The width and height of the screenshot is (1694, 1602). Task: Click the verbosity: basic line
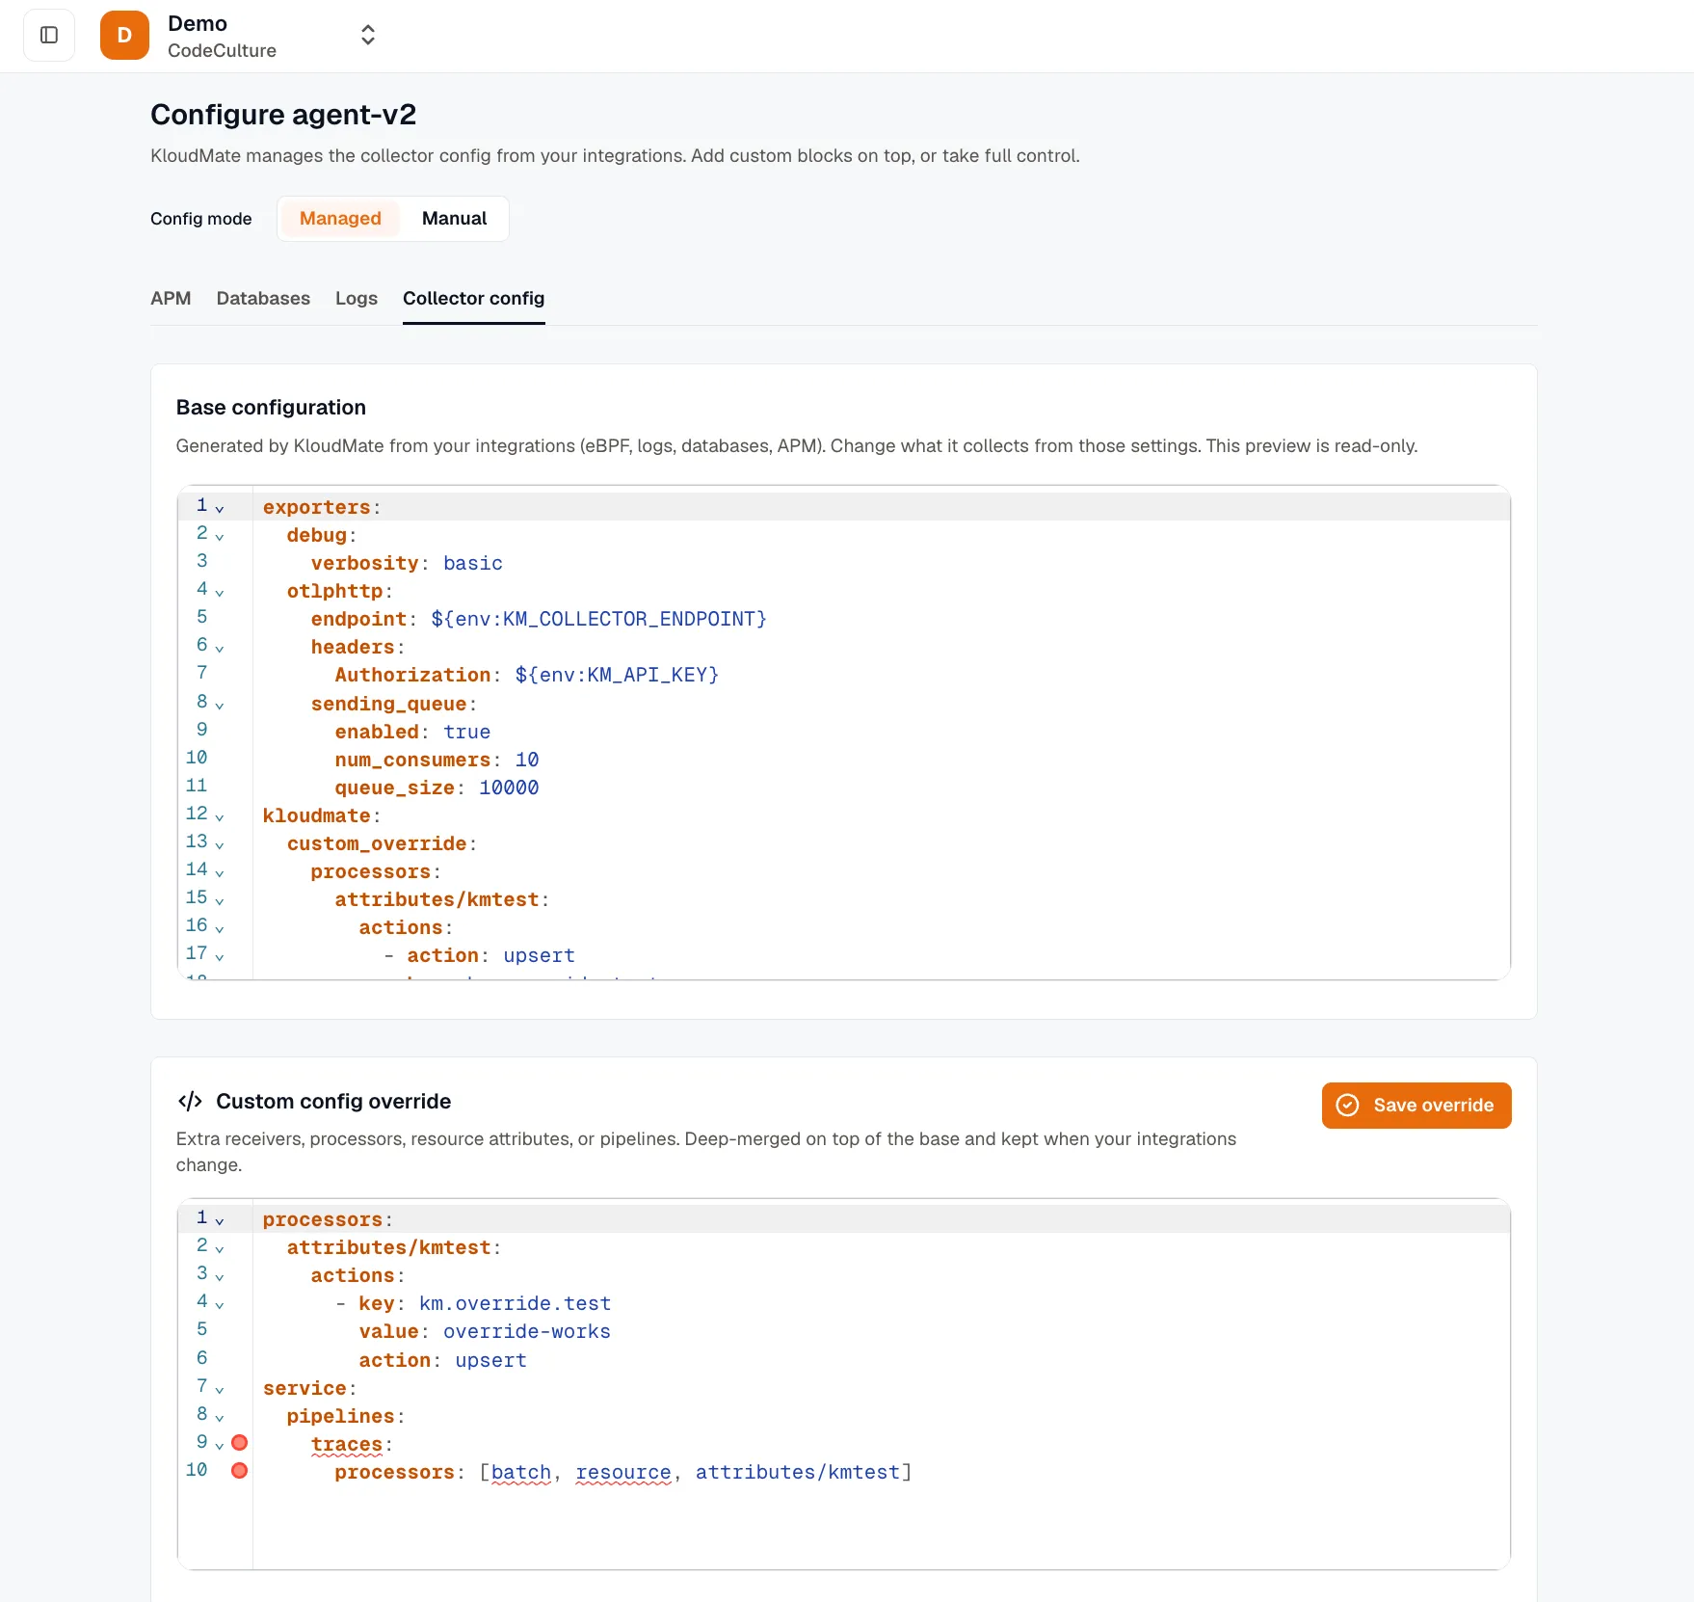407,563
